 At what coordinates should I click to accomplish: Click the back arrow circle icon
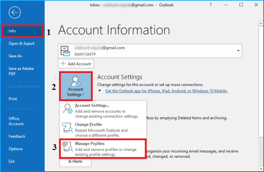pyautogui.click(x=15, y=13)
